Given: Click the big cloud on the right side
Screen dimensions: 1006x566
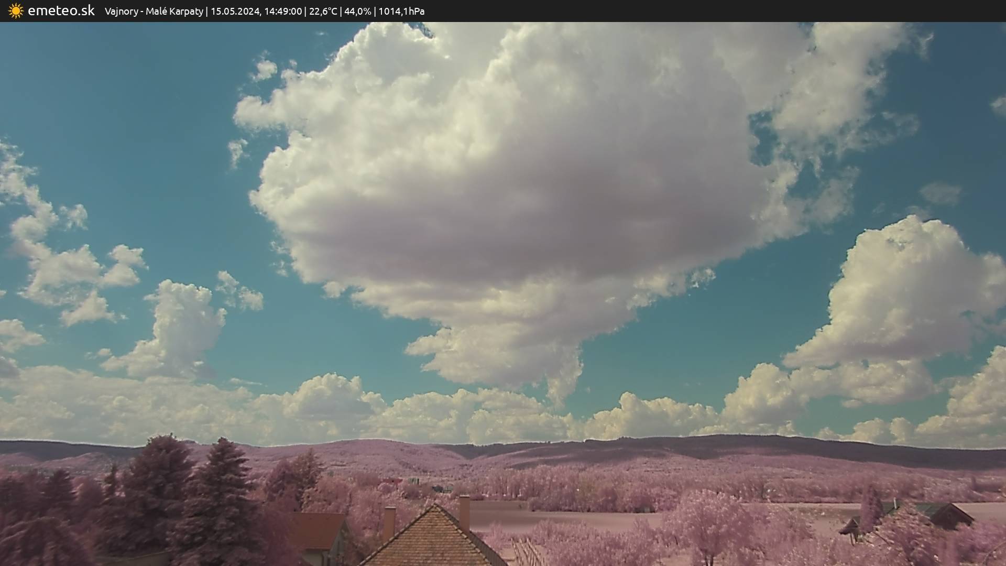Looking at the screenshot, I should (906, 293).
